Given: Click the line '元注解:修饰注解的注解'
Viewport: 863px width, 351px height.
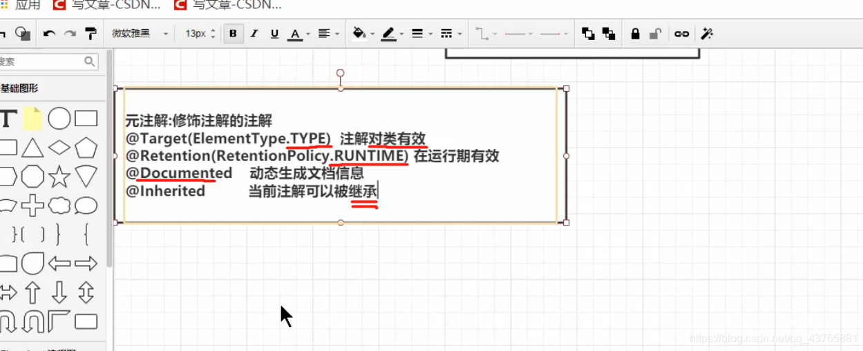Looking at the screenshot, I should click(x=199, y=121).
